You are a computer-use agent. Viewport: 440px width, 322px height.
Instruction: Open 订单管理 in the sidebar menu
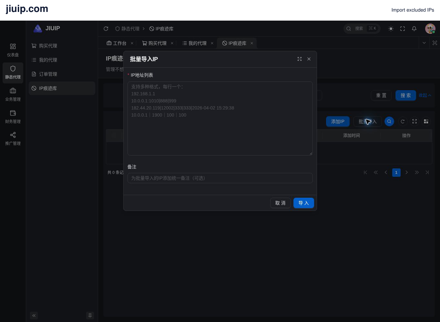pyautogui.click(x=62, y=74)
